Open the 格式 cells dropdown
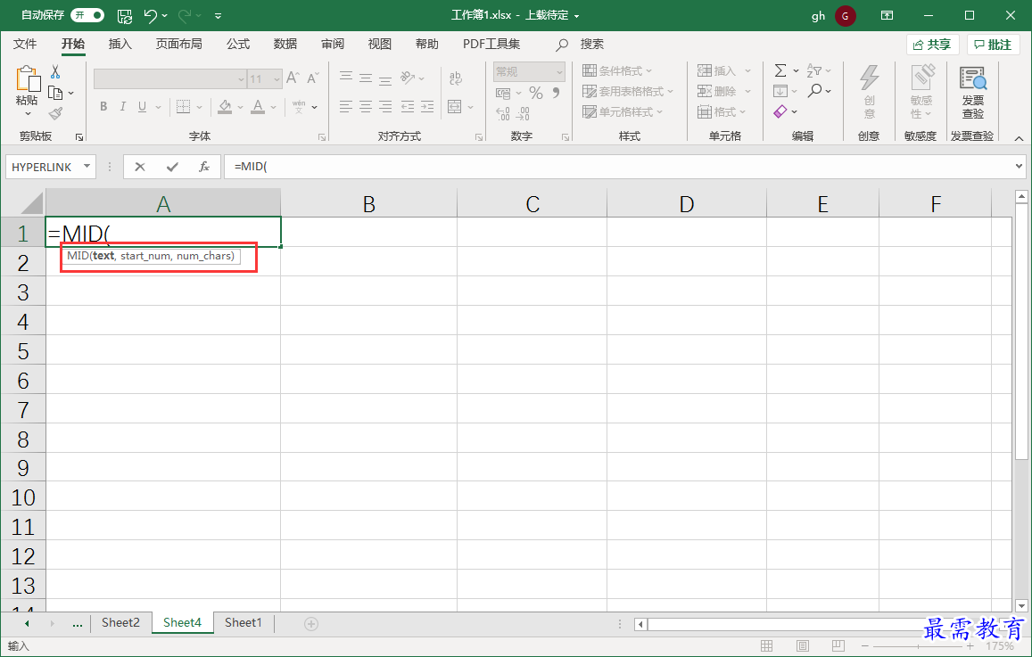Image resolution: width=1032 pixels, height=657 pixels. click(722, 111)
